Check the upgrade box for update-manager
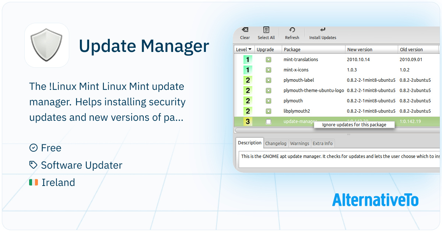 [x=269, y=122]
